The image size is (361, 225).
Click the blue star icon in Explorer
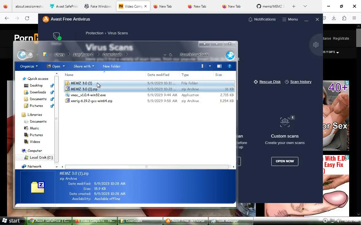(230, 55)
